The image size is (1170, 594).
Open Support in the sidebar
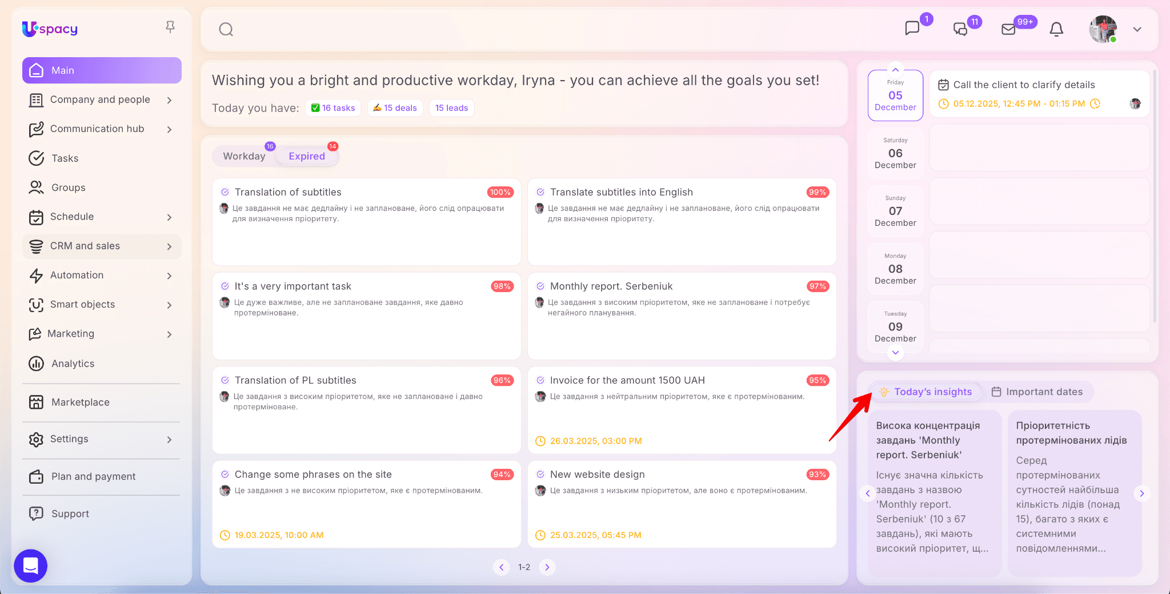102,514
